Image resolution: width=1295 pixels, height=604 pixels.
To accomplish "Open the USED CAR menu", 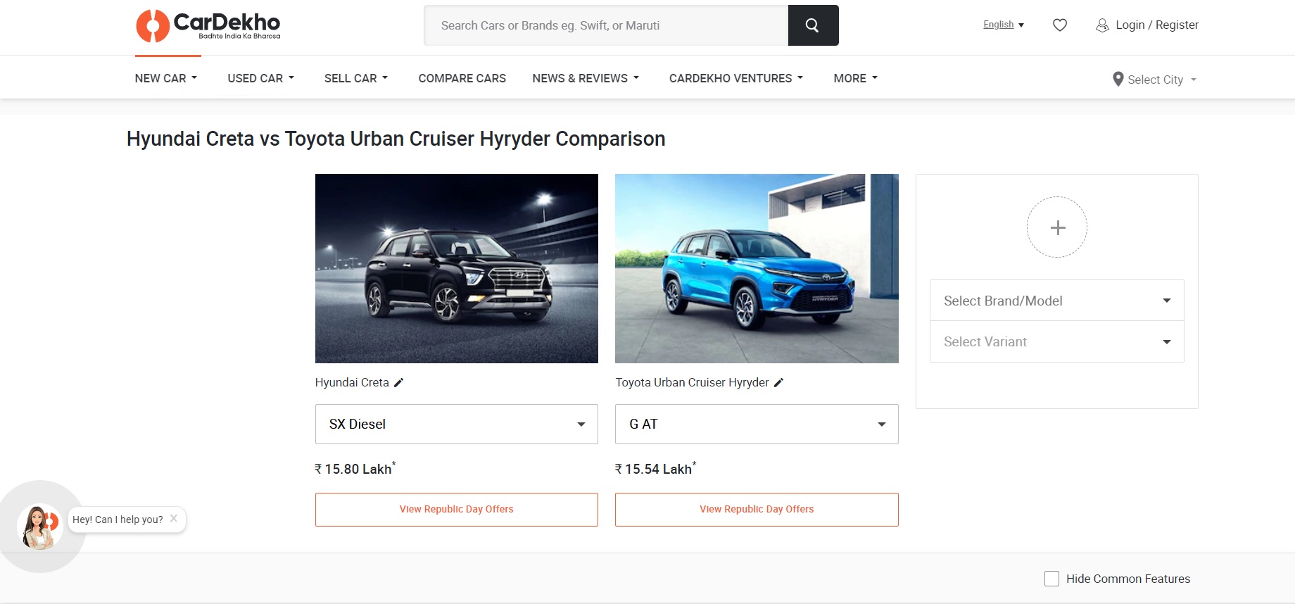I will pyautogui.click(x=261, y=78).
